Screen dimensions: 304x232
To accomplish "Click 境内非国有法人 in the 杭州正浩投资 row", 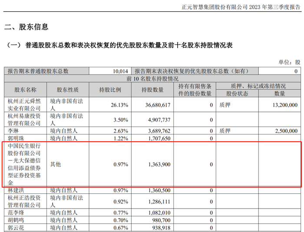I will pyautogui.click(x=66, y=201).
